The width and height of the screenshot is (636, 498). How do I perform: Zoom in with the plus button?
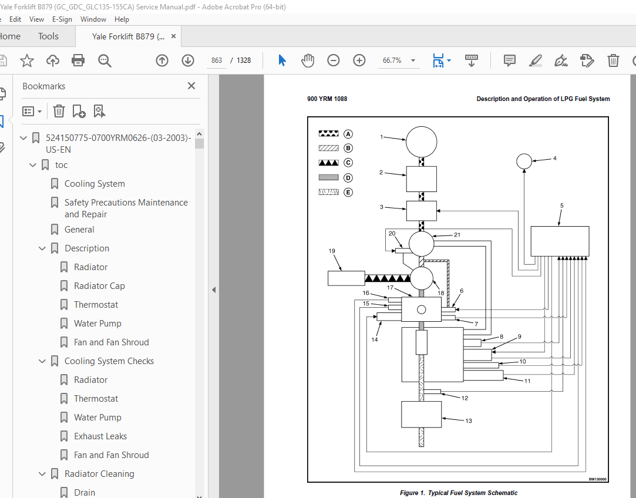(359, 60)
